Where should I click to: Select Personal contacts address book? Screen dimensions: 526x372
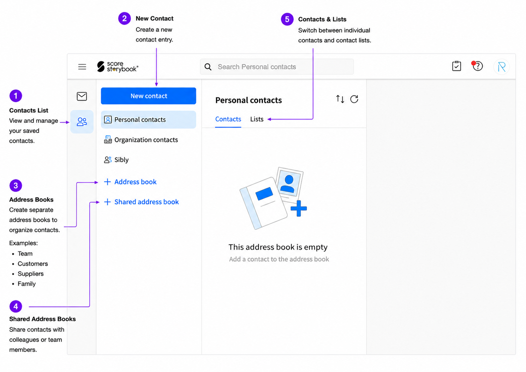tap(148, 120)
